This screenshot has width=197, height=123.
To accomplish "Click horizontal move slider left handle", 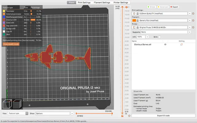I will coord(76,113).
